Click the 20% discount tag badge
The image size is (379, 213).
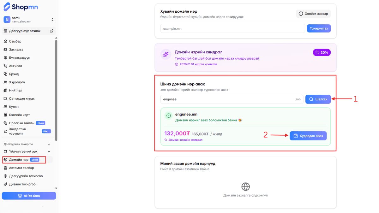coord(322,52)
